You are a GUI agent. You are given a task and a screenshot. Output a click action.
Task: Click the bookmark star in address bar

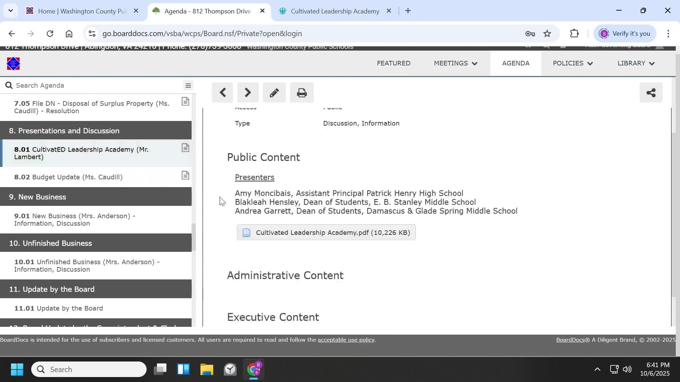tap(547, 34)
